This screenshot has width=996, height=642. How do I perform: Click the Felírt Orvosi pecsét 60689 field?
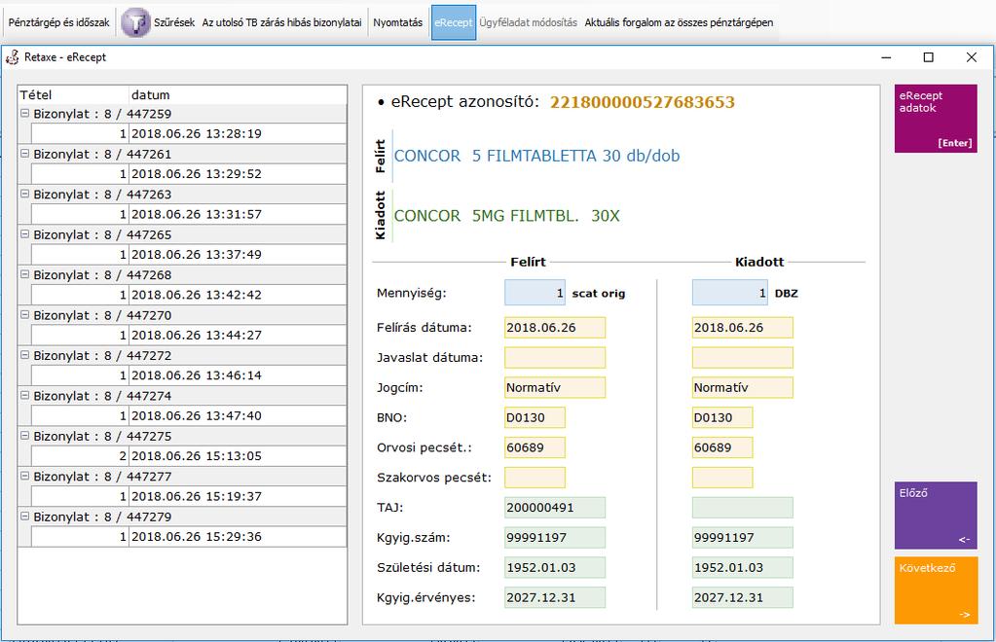(x=535, y=447)
